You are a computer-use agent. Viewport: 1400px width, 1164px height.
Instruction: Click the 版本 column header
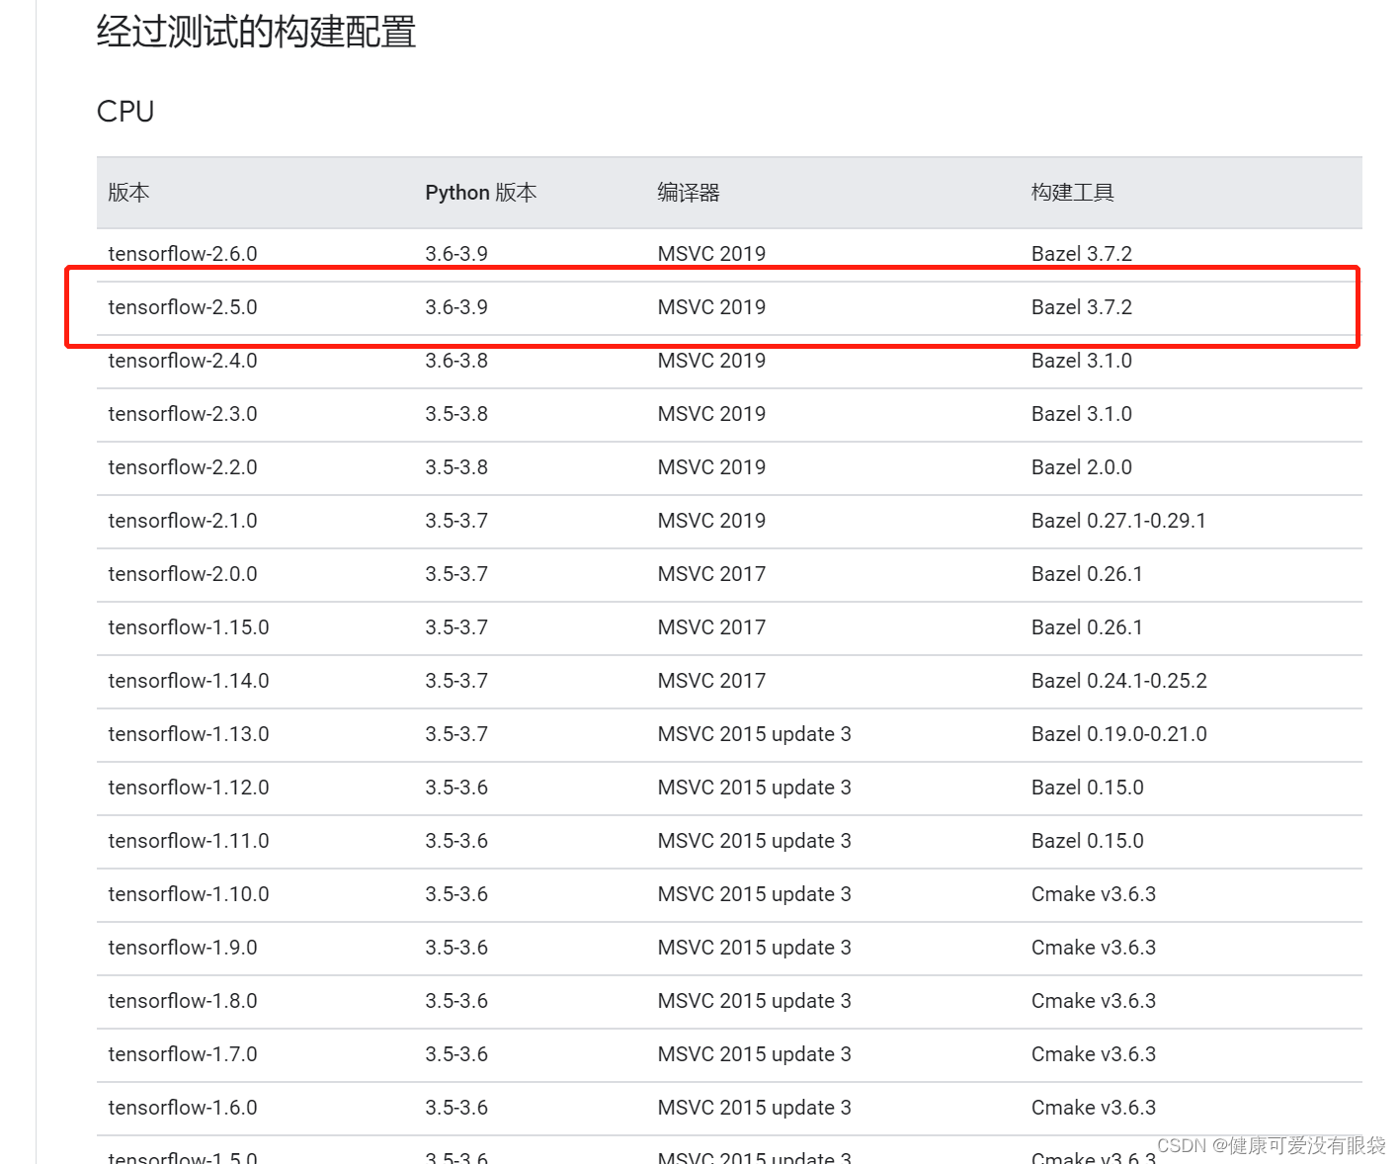128,193
